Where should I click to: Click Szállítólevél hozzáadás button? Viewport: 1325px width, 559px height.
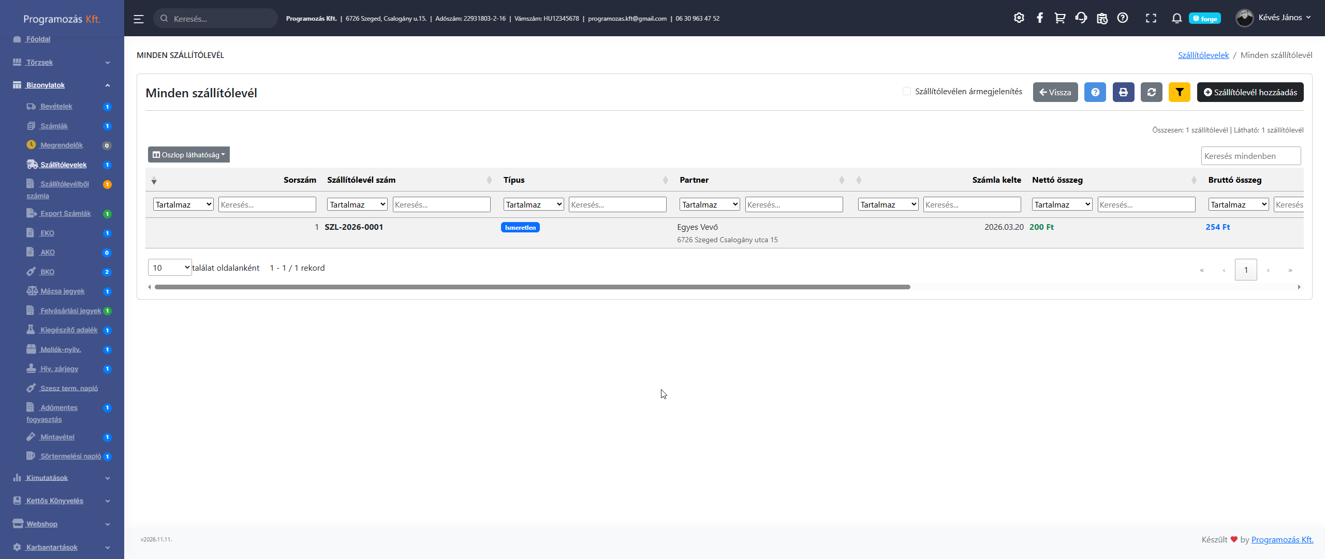[x=1250, y=92]
